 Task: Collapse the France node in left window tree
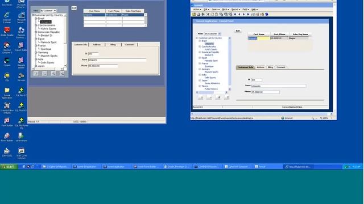(x=36, y=46)
